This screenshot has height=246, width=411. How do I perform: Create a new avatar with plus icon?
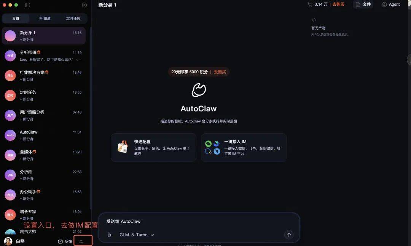point(84,5)
